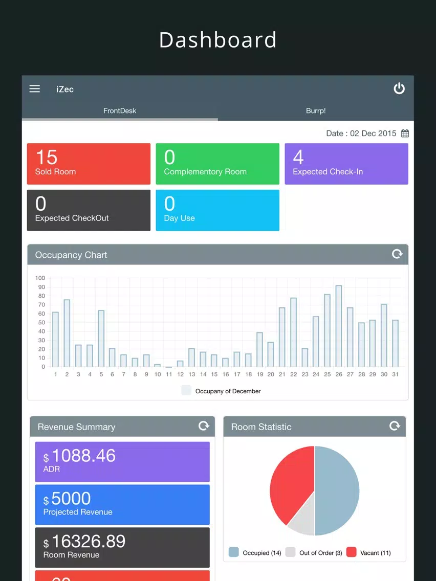Click the occupancy bar for day 2
Screen dimensions: 436x581
coord(67,333)
